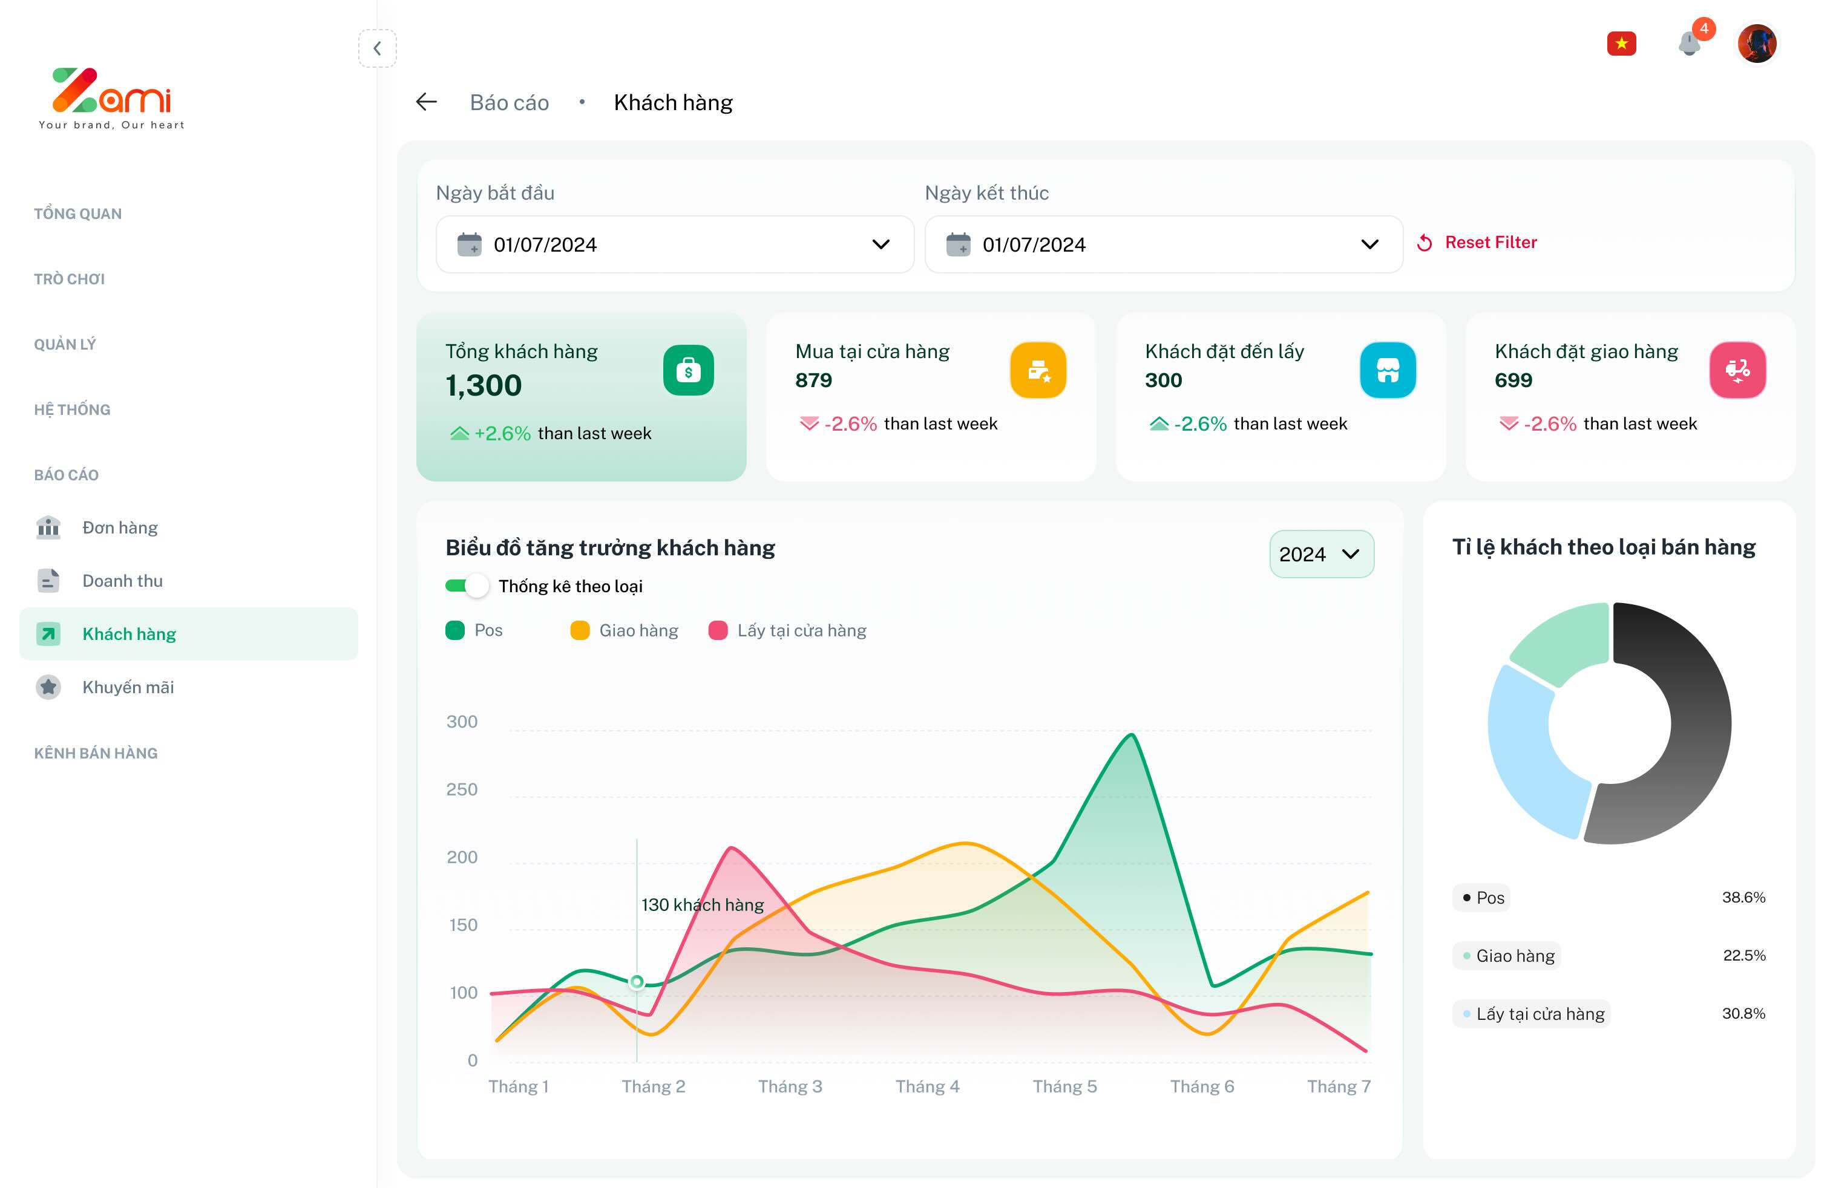Image resolution: width=1830 pixels, height=1188 pixels.
Task: Click the Reset Filter button
Action: 1477,243
